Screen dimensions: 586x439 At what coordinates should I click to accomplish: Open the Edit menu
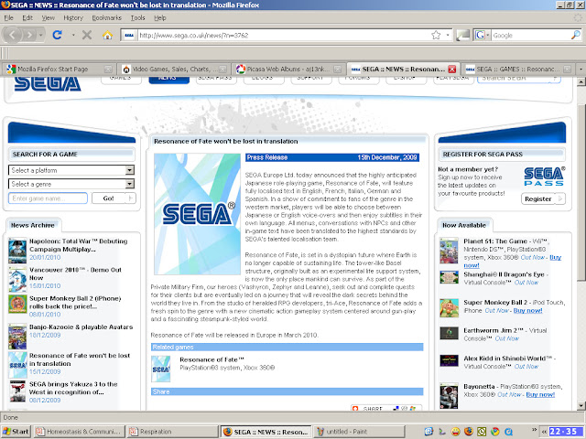point(27,17)
